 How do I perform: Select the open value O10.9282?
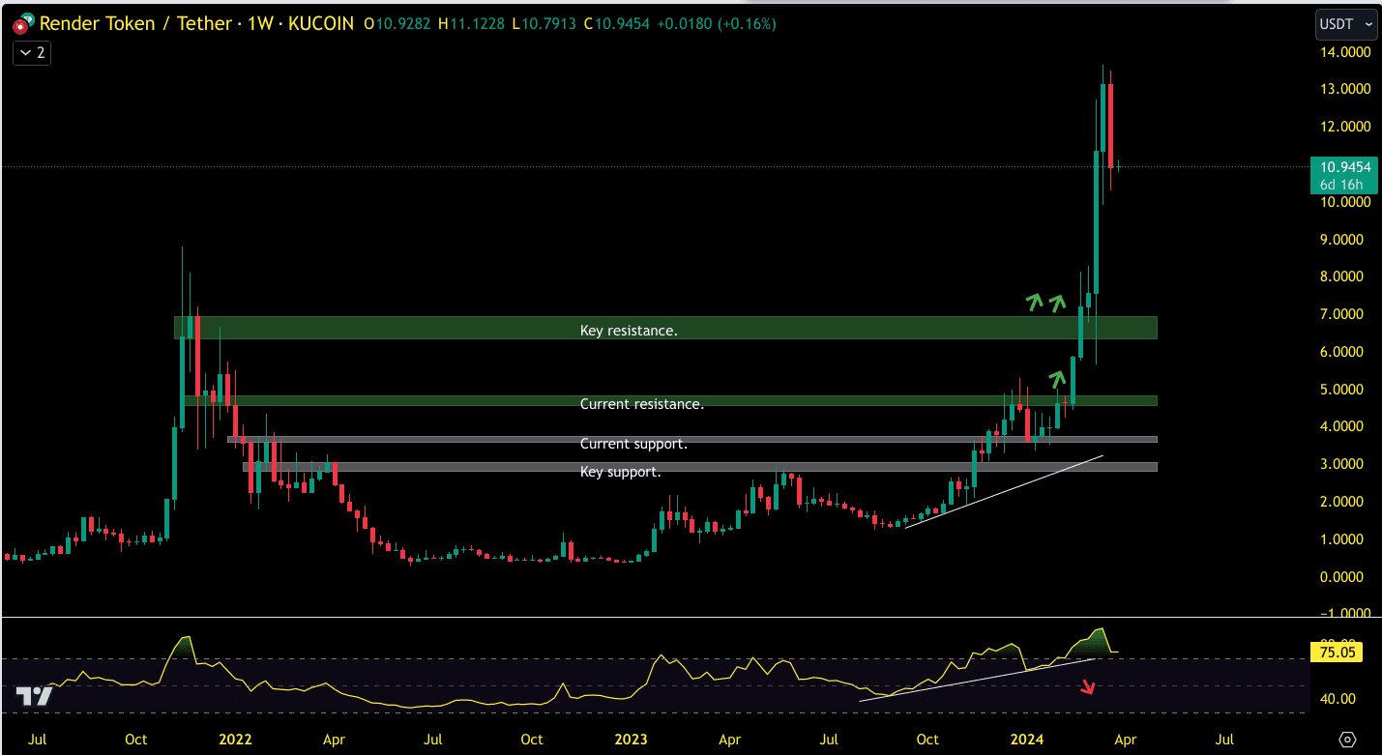click(397, 23)
